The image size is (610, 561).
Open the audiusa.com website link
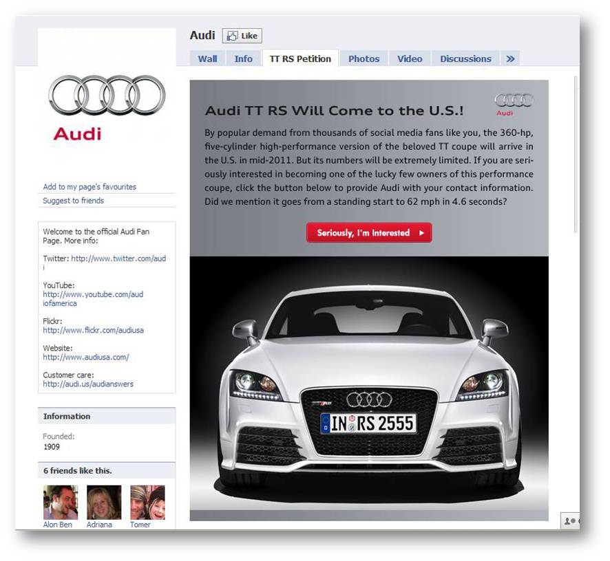(86, 357)
